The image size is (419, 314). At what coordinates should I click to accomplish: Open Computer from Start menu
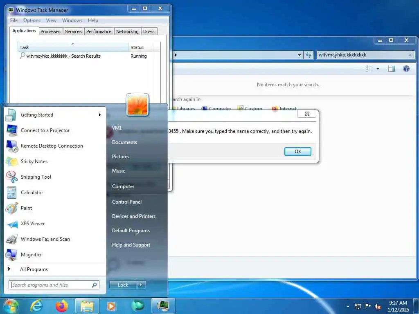[123, 186]
